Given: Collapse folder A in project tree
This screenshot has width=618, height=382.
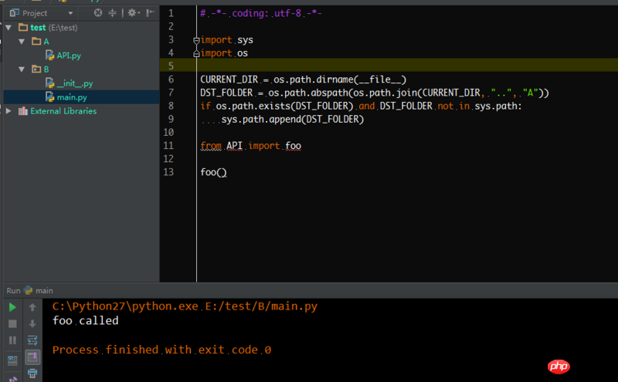Looking at the screenshot, I should click(22, 42).
